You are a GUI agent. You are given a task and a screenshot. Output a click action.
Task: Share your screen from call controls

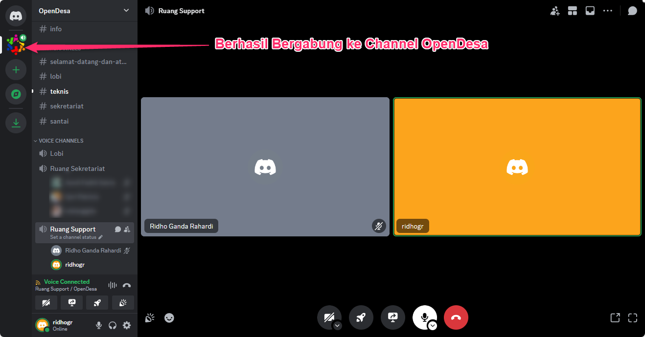392,317
